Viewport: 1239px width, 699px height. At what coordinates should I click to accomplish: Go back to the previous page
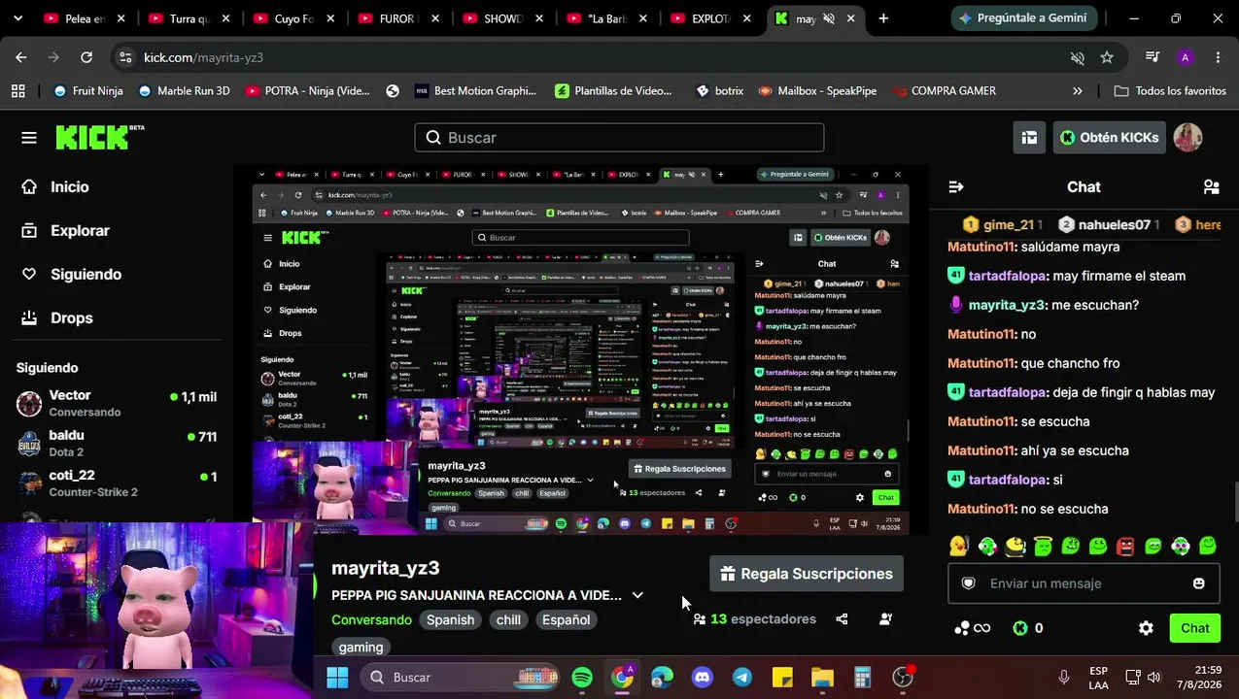click(21, 57)
